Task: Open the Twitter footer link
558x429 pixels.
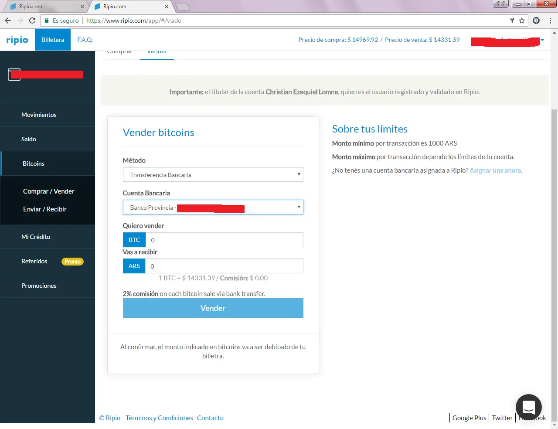Action: tap(502, 418)
